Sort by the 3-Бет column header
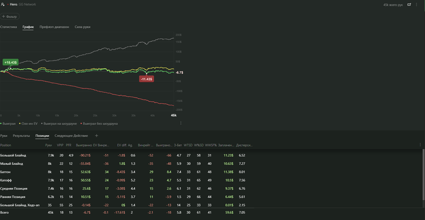Viewport: 425px width, 220px height. tap(178, 145)
